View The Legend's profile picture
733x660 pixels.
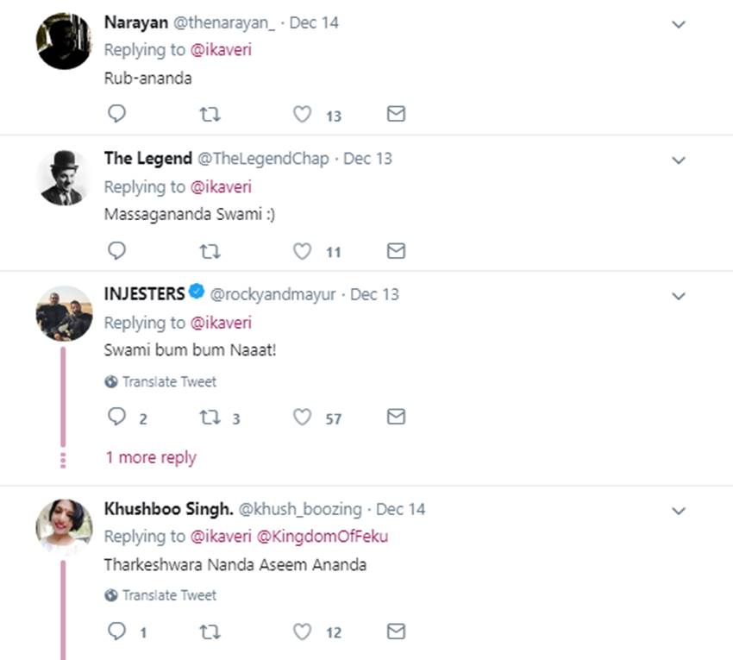pos(64,177)
